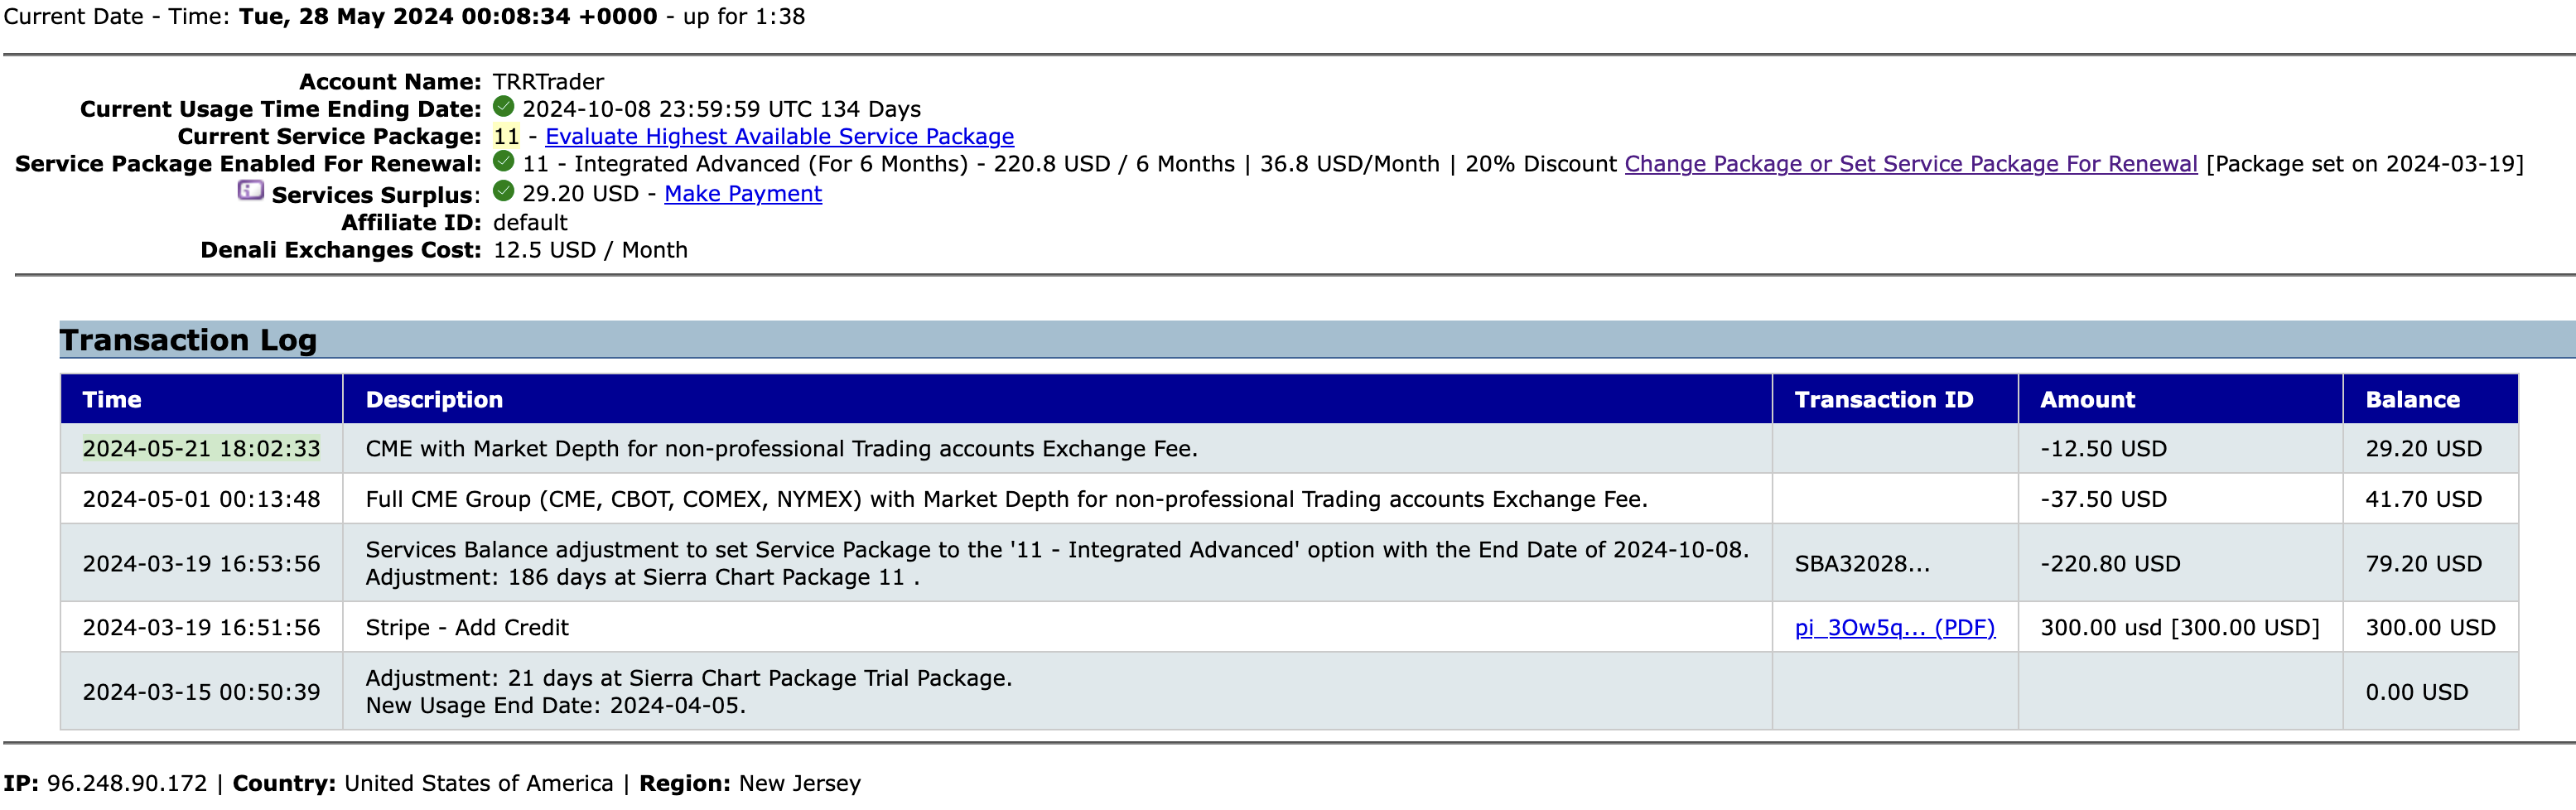Click the TRRTrader account name
This screenshot has height=810, width=2576.
pyautogui.click(x=548, y=82)
